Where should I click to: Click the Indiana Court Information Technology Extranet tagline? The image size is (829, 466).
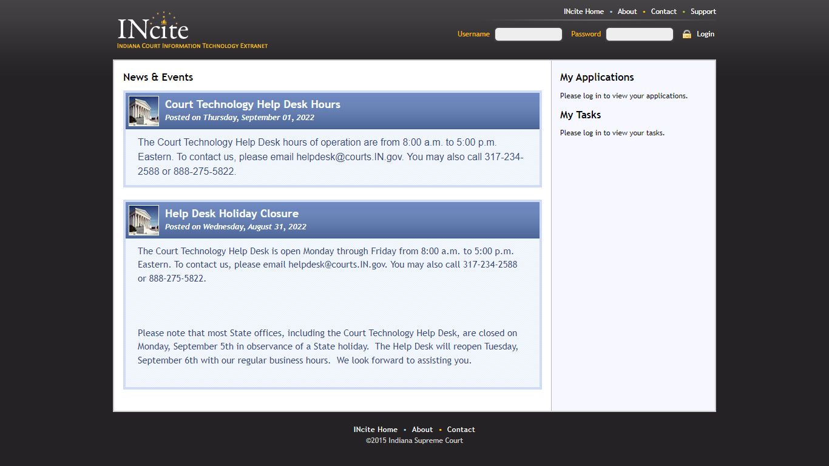192,46
